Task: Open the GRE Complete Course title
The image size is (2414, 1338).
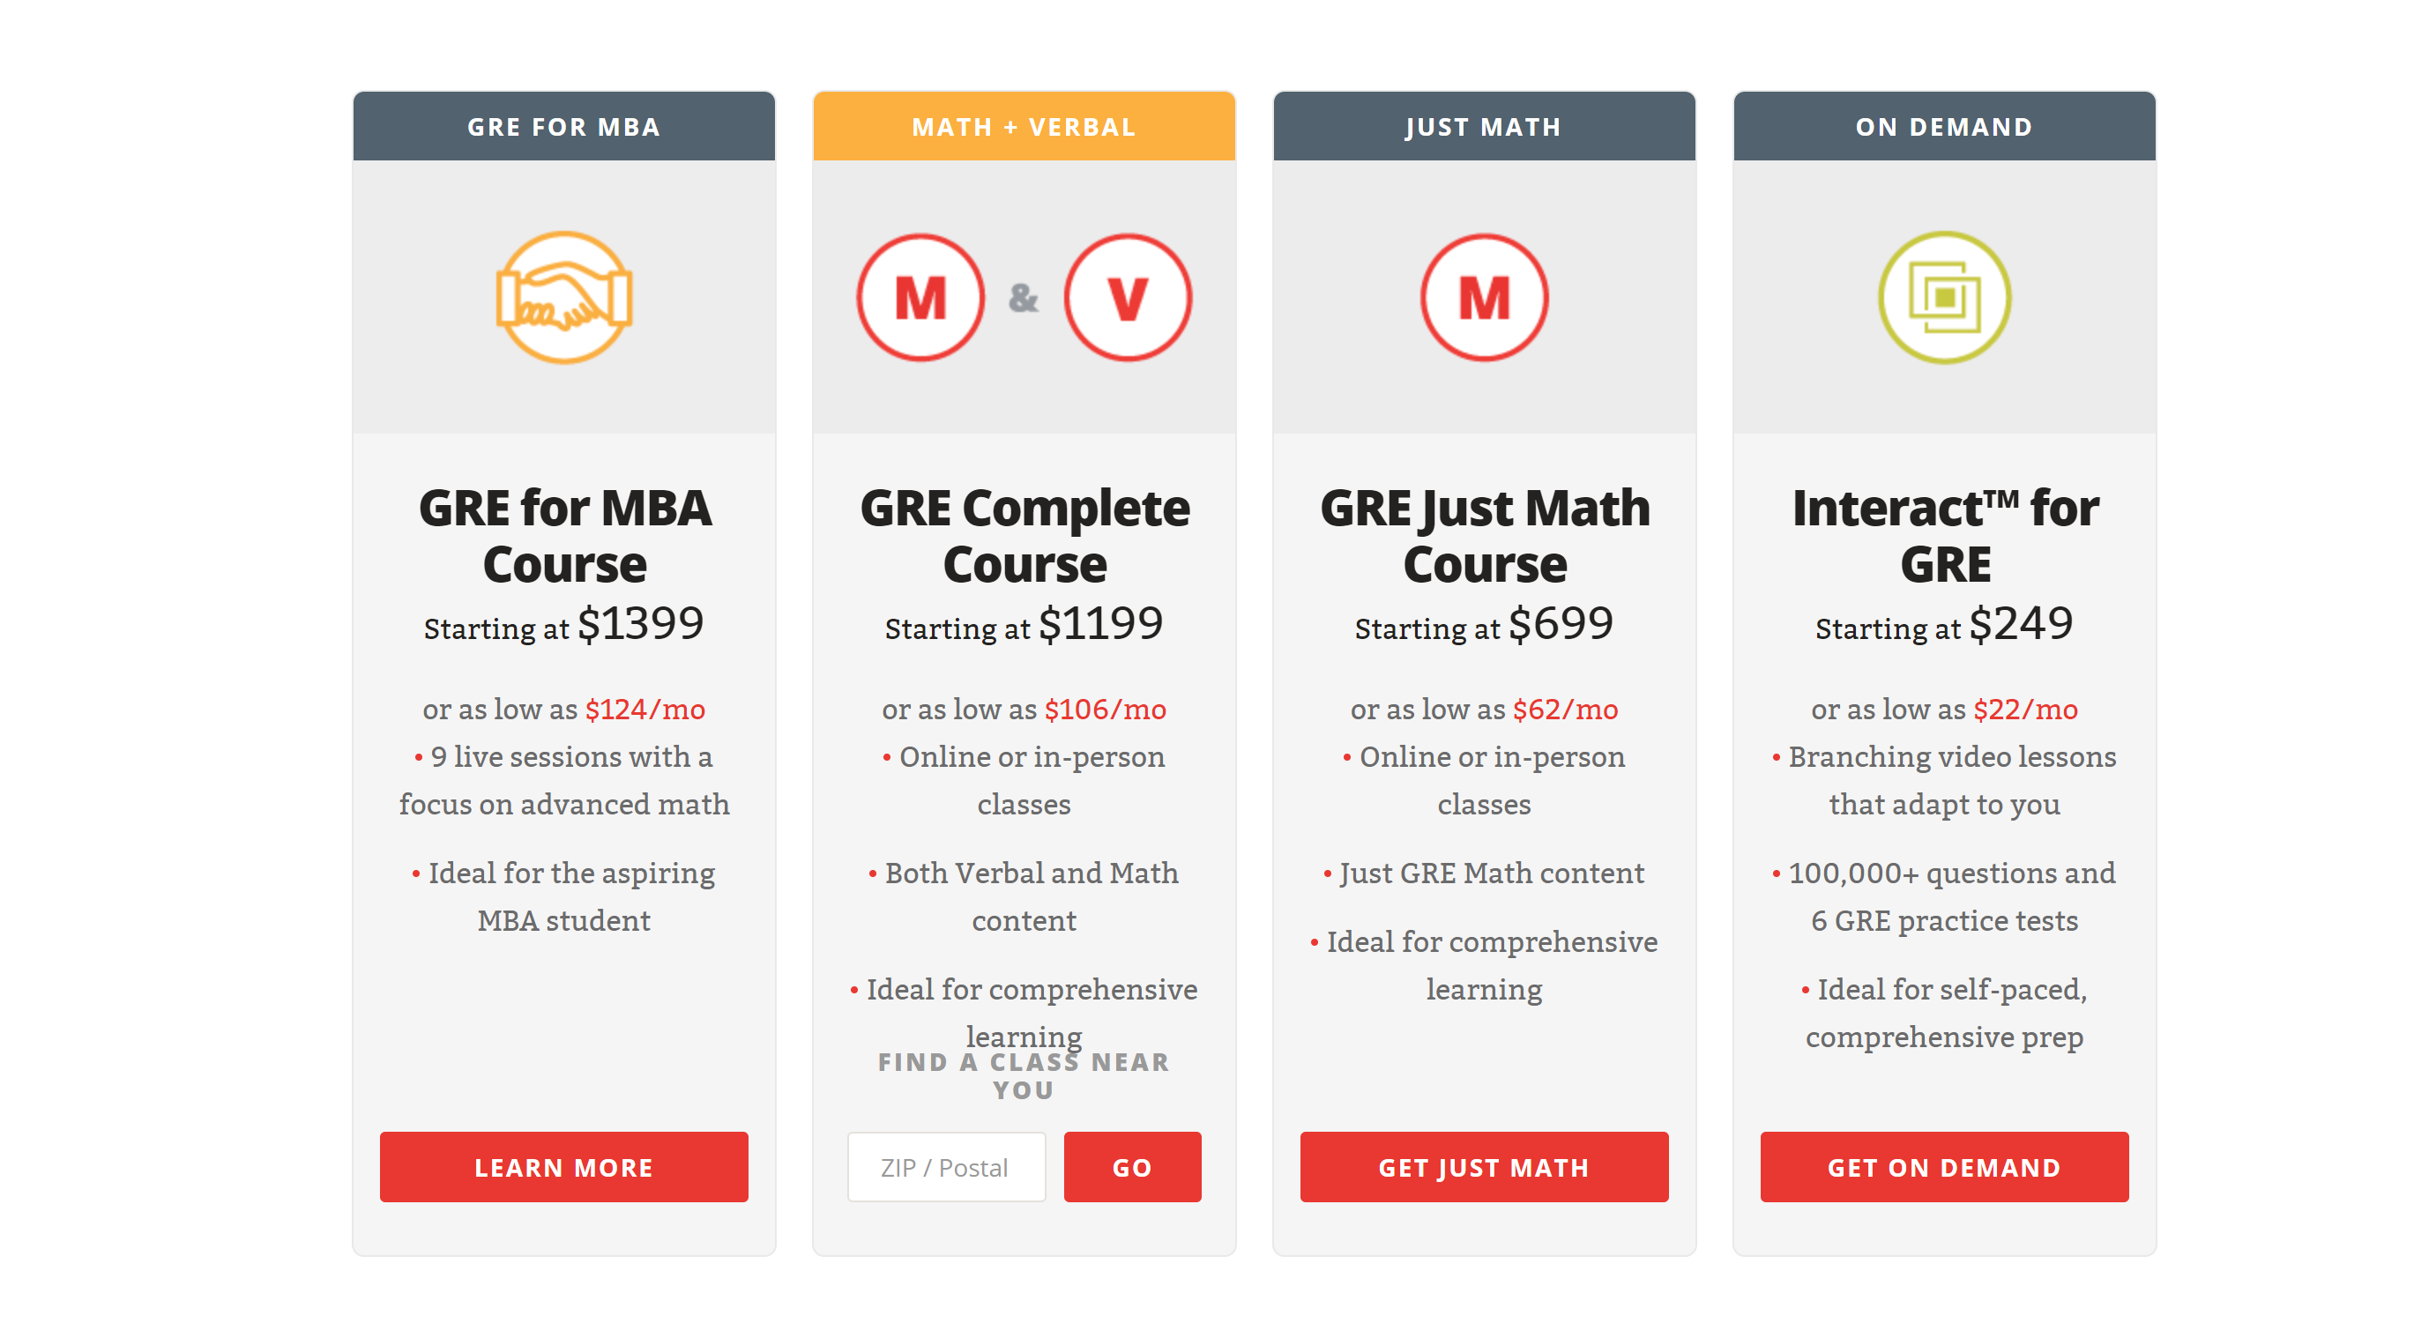Action: (x=1024, y=536)
